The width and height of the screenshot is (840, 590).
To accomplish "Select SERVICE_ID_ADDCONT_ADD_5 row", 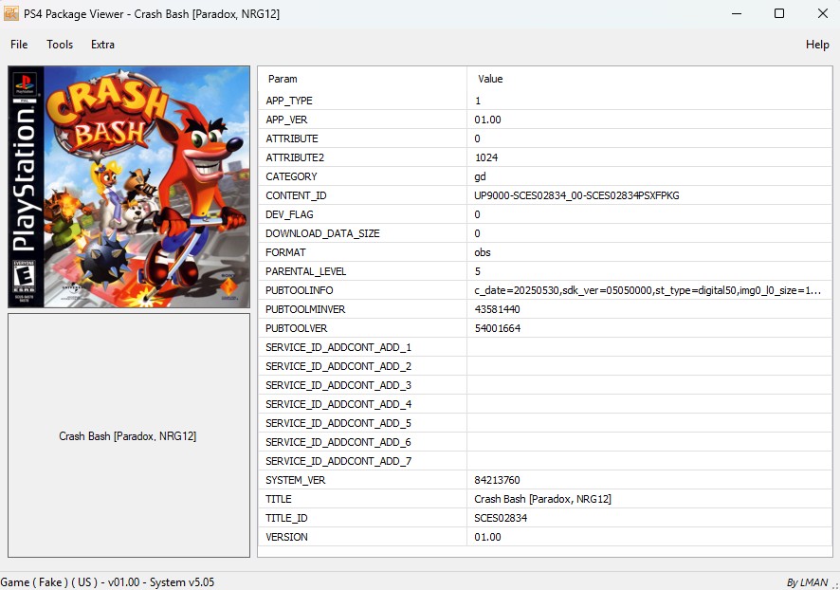I will pyautogui.click(x=545, y=423).
